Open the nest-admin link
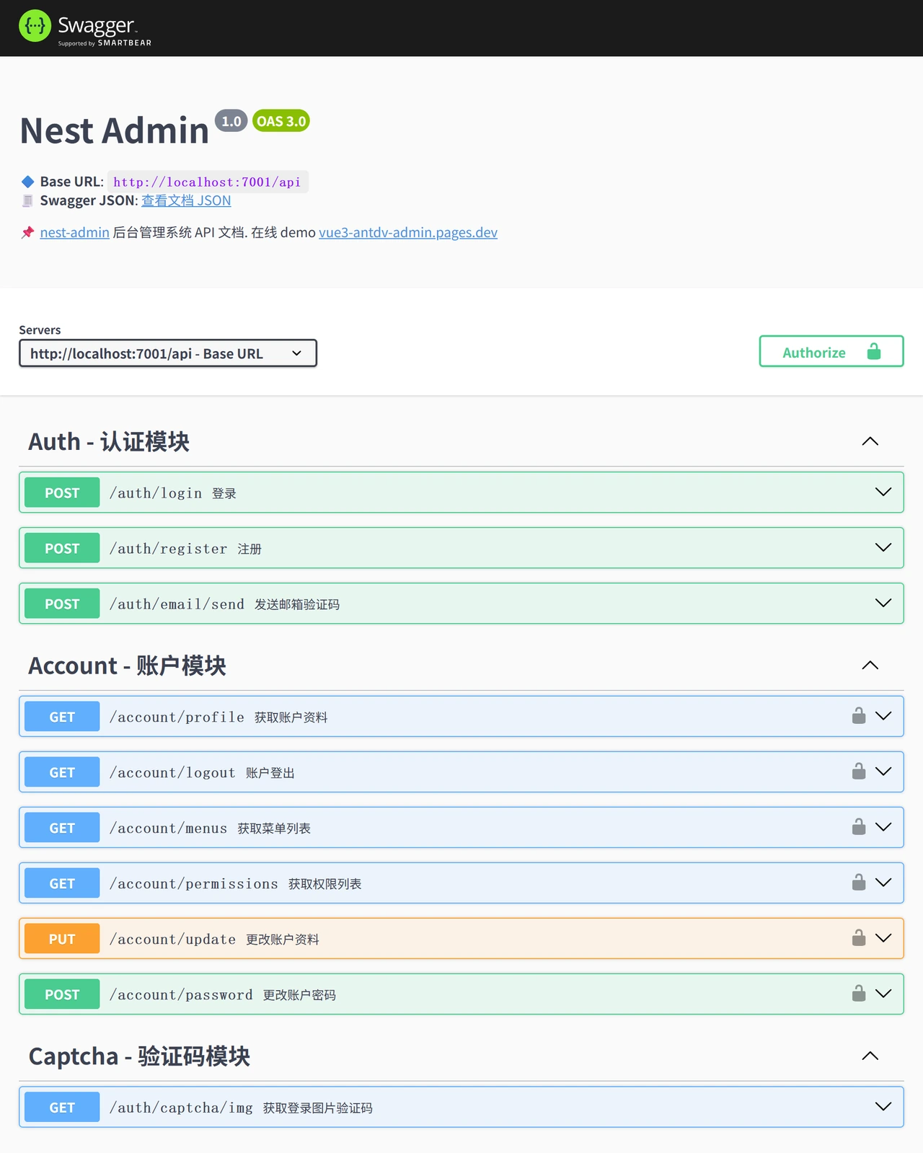Image resolution: width=923 pixels, height=1153 pixels. pyautogui.click(x=75, y=232)
